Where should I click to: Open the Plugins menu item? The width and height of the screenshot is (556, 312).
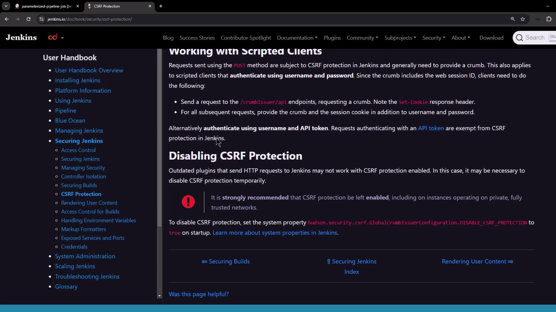pos(332,38)
